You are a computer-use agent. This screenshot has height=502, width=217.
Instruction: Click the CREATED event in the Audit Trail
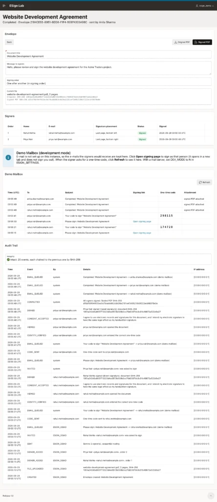tap(32, 477)
